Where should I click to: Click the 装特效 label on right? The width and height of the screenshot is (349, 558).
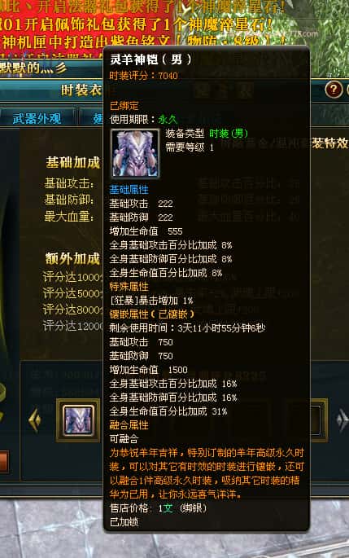pos(329,143)
